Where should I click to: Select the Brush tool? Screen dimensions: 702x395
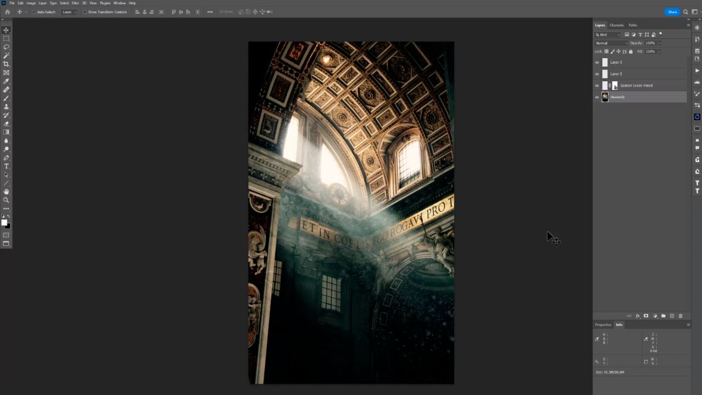[x=6, y=98]
